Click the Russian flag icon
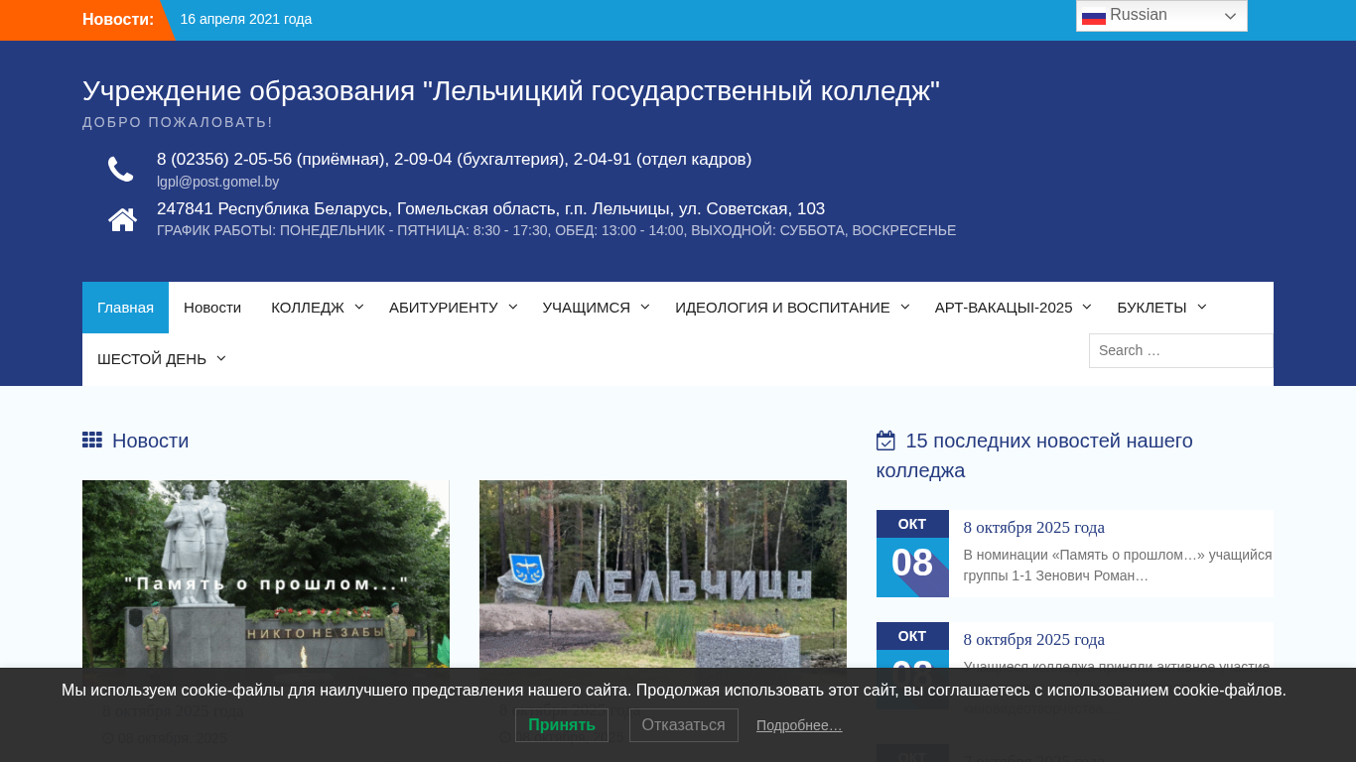 (x=1093, y=16)
